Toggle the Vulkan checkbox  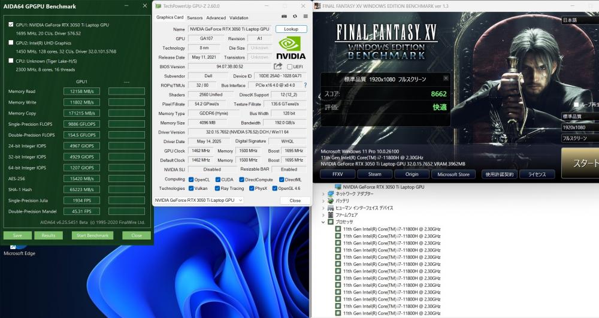coord(191,188)
